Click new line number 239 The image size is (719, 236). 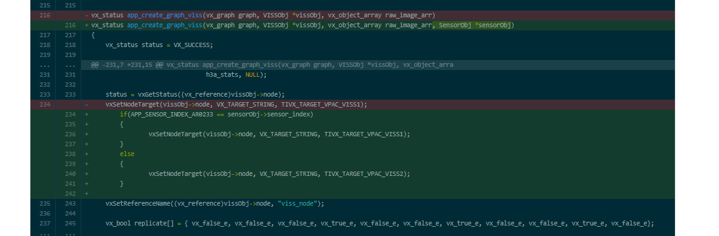click(x=70, y=164)
